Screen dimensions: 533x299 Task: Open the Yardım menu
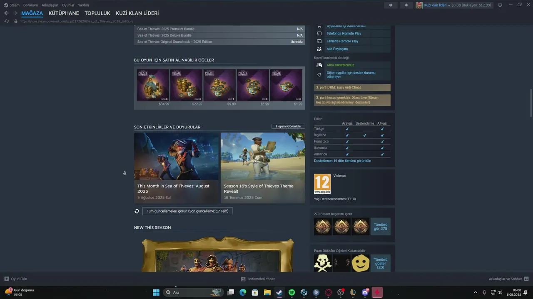[x=83, y=5]
